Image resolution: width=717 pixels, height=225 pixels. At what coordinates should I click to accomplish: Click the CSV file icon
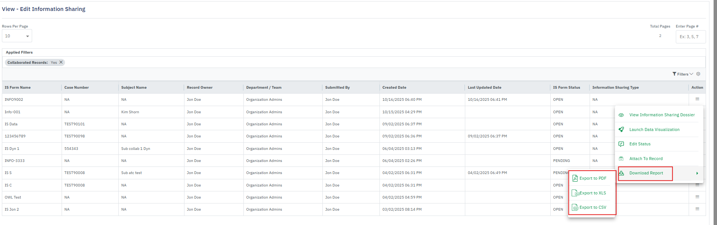575,207
